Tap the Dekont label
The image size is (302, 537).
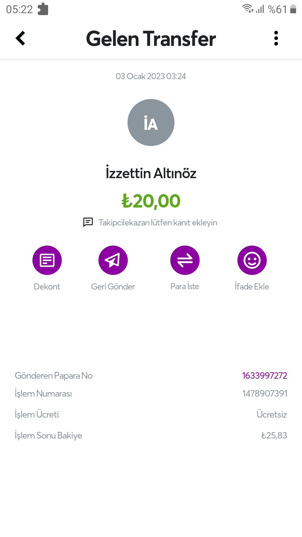coord(47,286)
